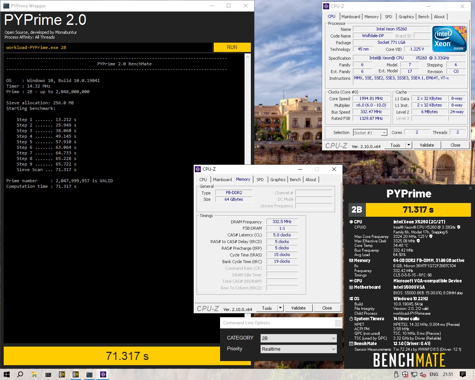This screenshot has height=380, width=475.
Task: Open Socket #1 selection dropdown
Action: point(370,132)
